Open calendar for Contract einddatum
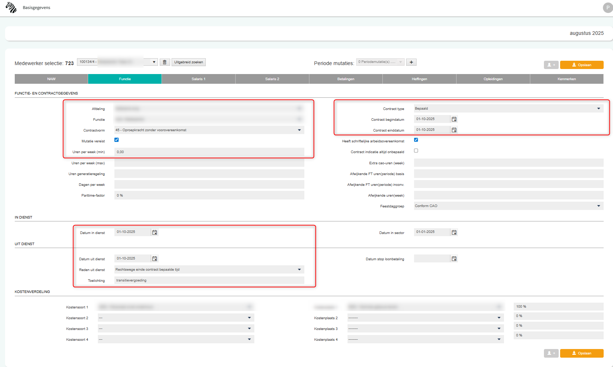The width and height of the screenshot is (613, 367). tap(454, 130)
